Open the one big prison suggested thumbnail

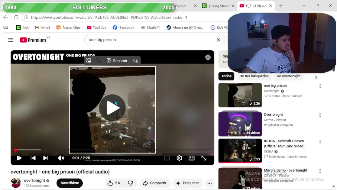click(240, 95)
